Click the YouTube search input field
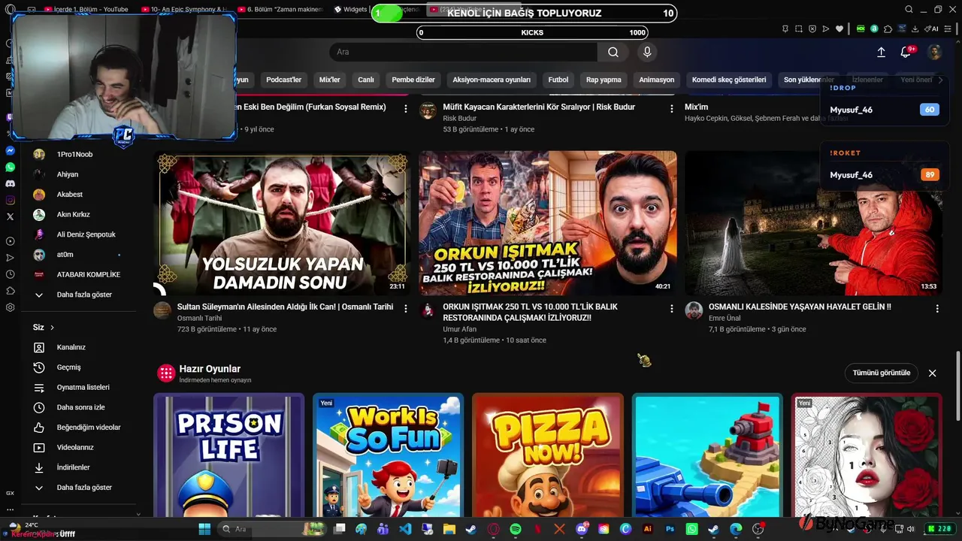This screenshot has width=962, height=541. (x=464, y=52)
